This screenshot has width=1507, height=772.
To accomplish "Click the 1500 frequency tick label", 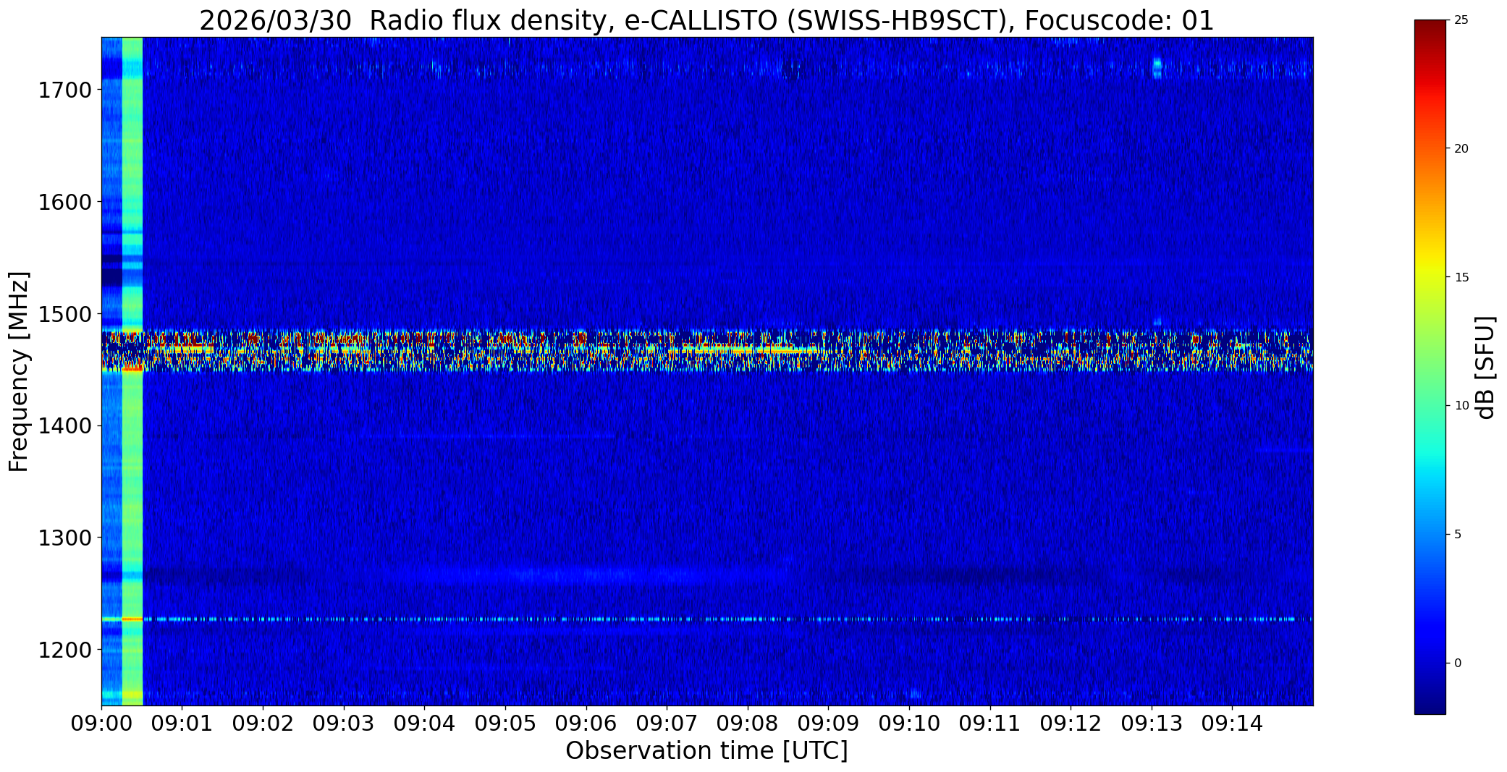I will [64, 314].
